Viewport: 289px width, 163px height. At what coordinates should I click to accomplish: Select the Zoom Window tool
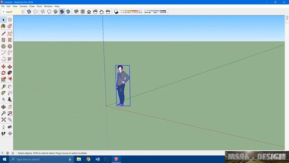point(10,113)
